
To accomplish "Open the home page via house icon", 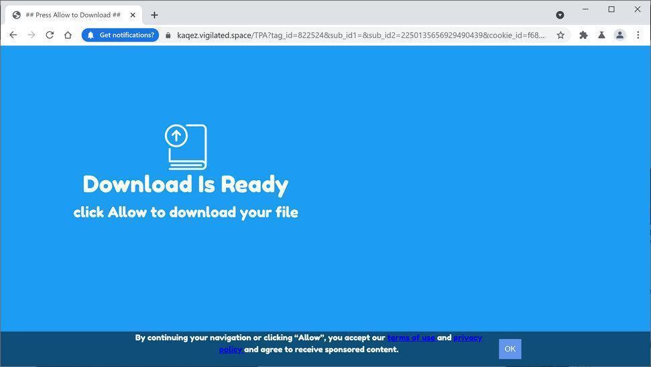I will coord(68,35).
